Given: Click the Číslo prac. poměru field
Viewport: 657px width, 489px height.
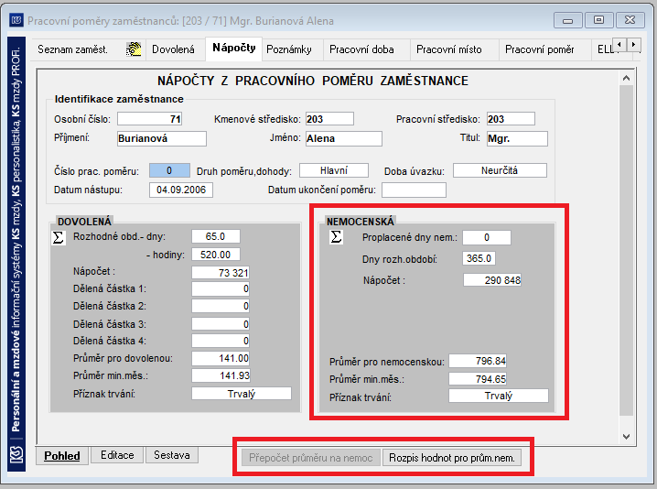Looking at the screenshot, I should pyautogui.click(x=169, y=170).
